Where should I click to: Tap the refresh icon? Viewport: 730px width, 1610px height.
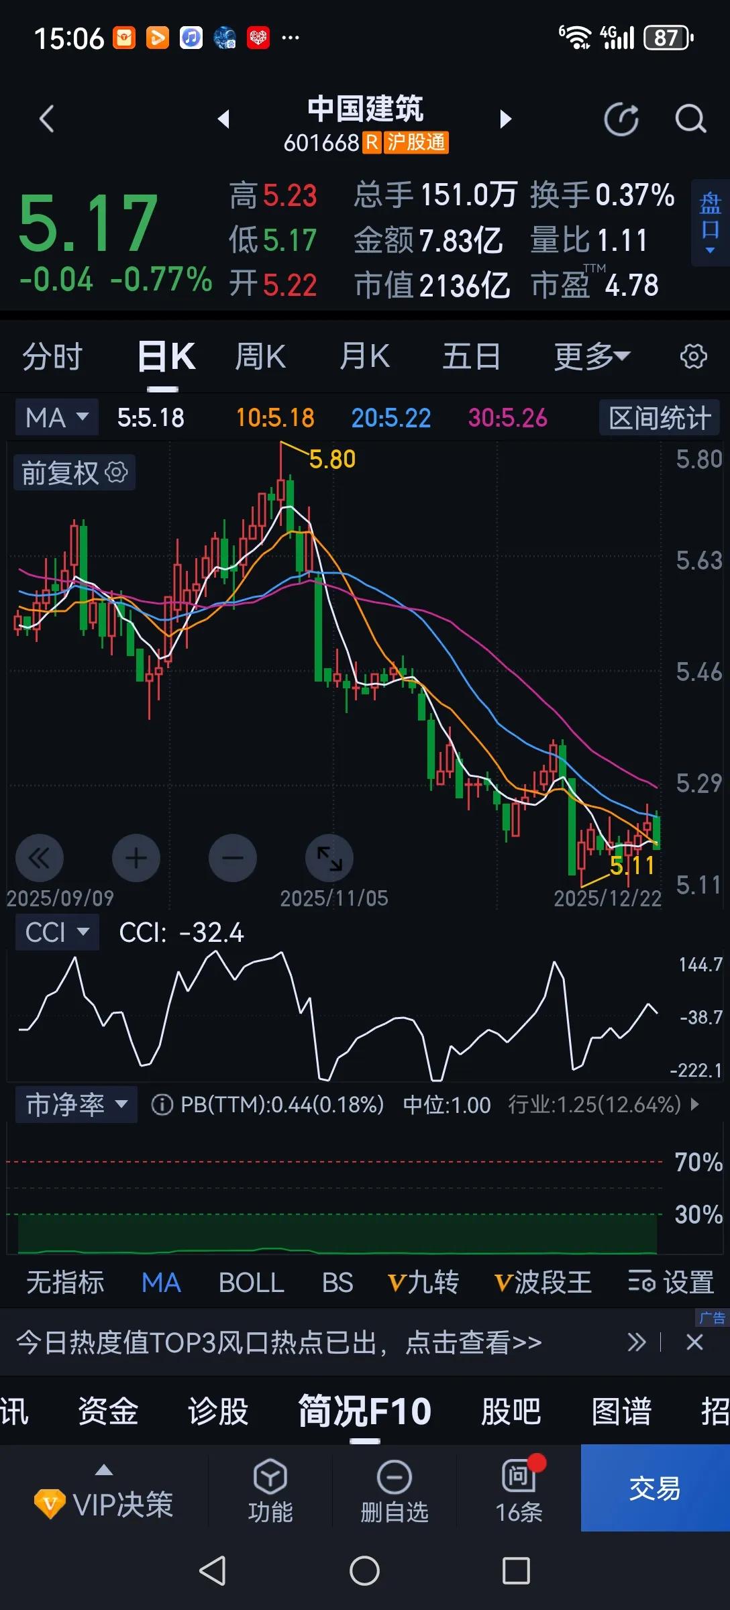(621, 119)
